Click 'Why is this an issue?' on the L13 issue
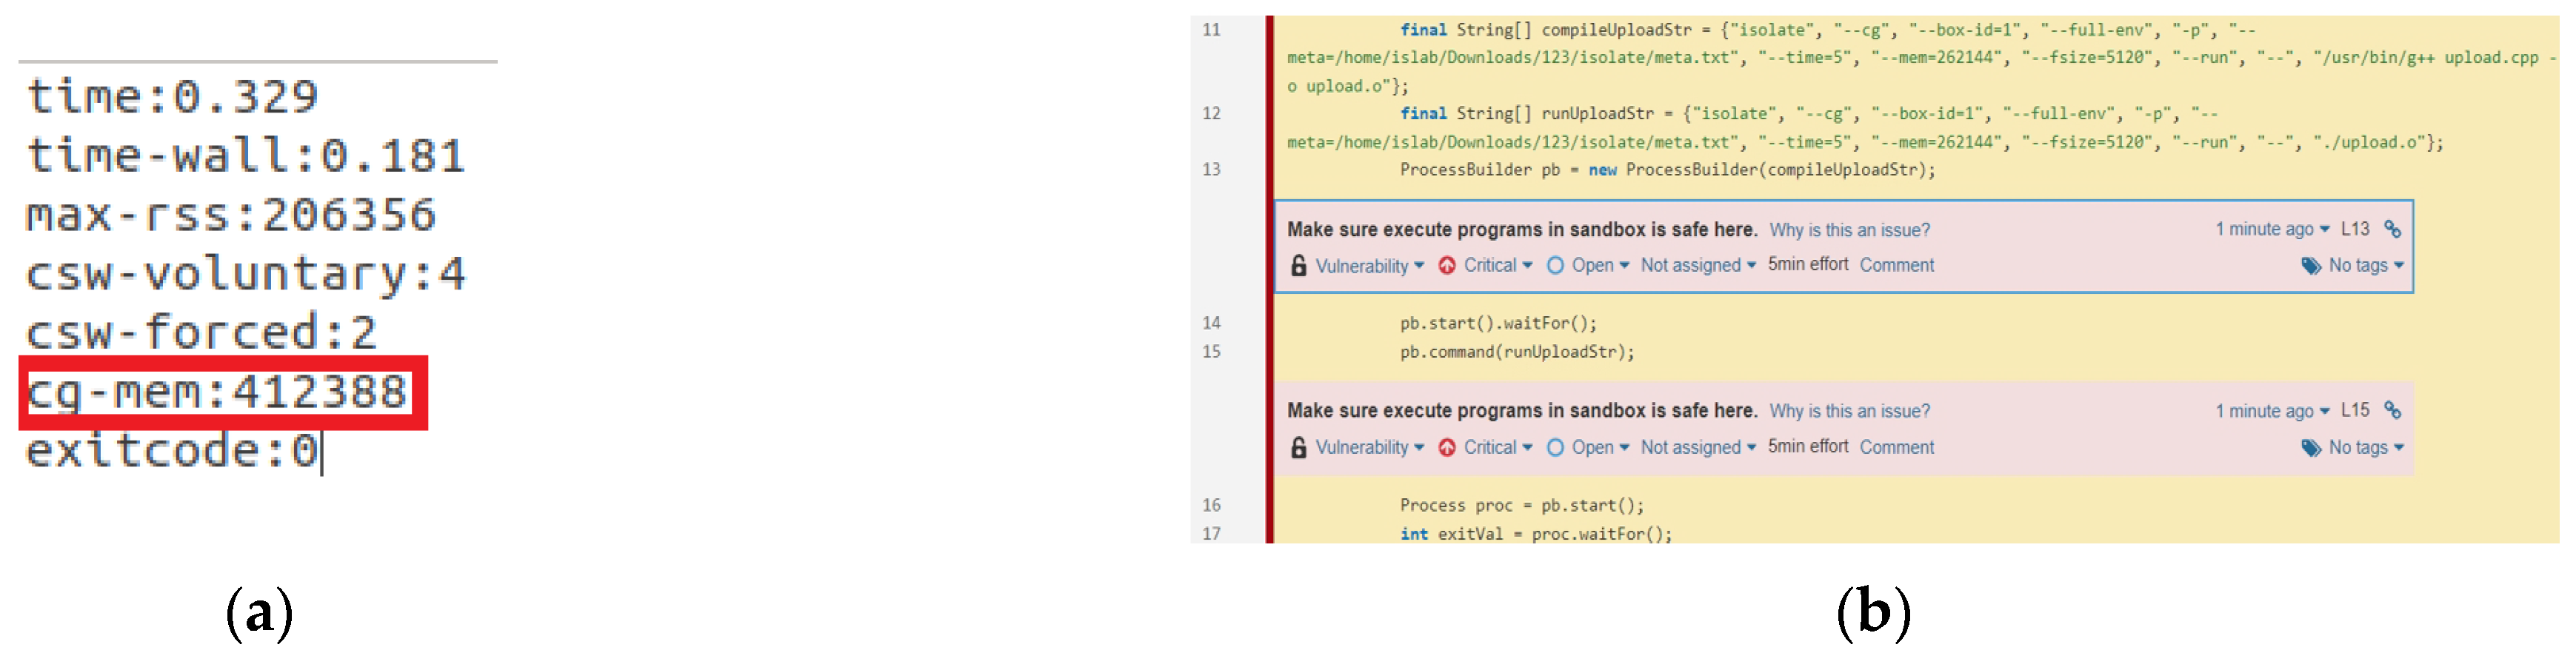The image size is (2576, 653). pos(1849,230)
